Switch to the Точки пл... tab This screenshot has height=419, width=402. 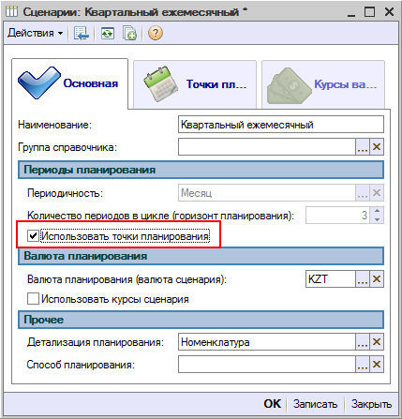tap(195, 84)
